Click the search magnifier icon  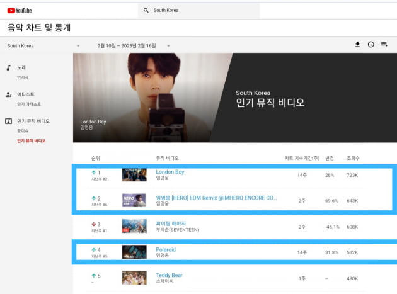(x=146, y=10)
